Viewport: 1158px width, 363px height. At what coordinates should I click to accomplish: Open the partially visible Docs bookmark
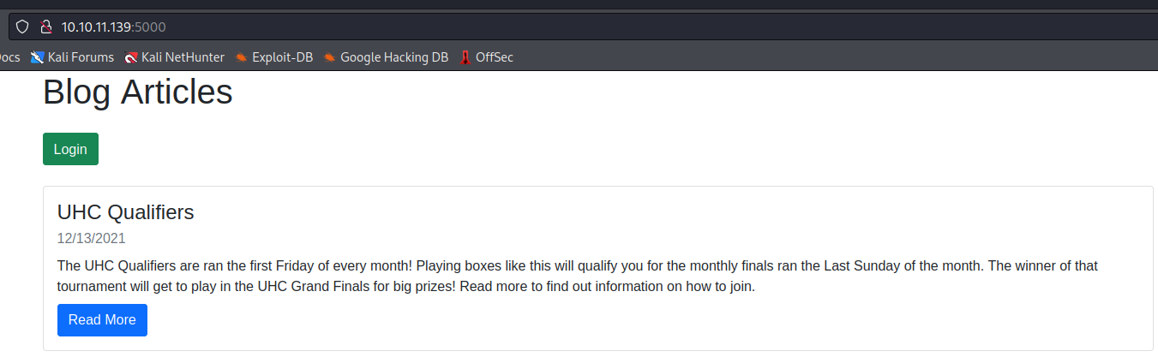[9, 57]
